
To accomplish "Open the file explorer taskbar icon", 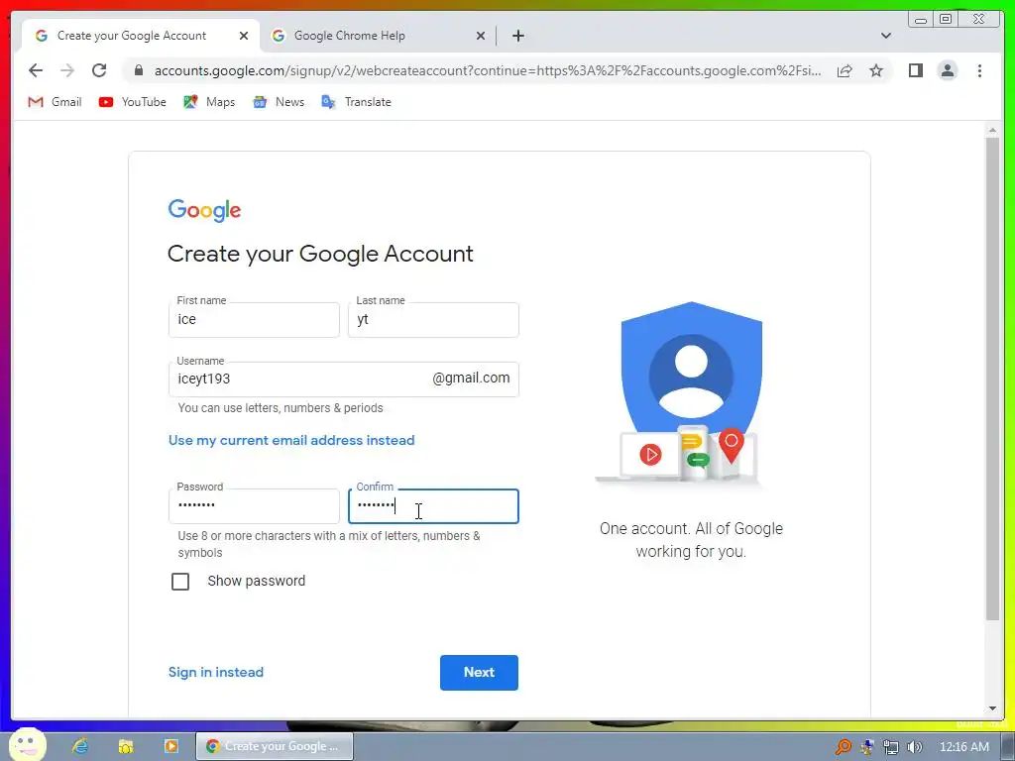I will 126,746.
